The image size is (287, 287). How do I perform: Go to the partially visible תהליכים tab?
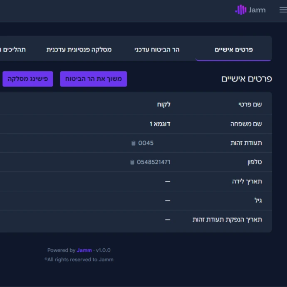point(12,49)
